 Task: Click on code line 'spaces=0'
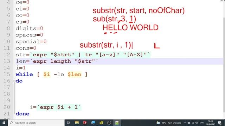[x=30, y=35]
